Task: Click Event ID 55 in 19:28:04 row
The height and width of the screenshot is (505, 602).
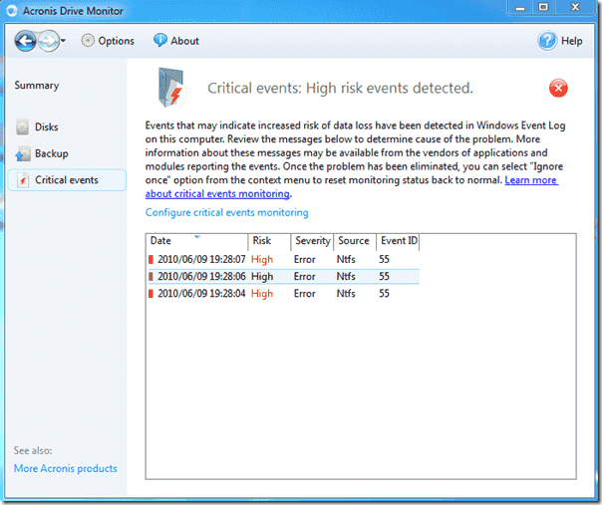Action: pos(385,294)
